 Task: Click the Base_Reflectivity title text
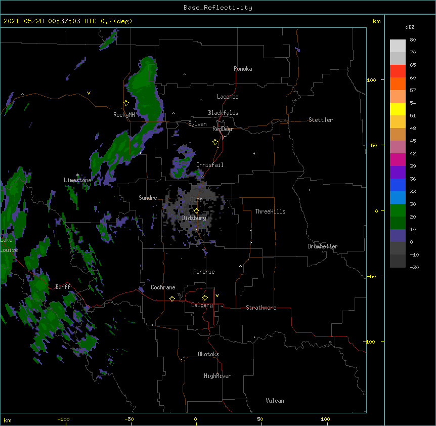(218, 8)
